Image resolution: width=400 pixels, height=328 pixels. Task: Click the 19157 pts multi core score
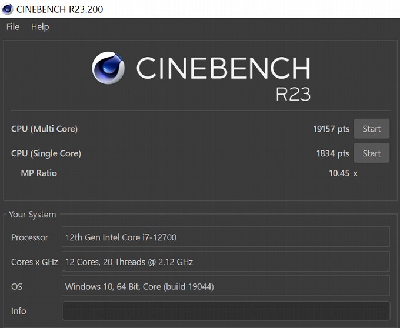pyautogui.click(x=331, y=129)
